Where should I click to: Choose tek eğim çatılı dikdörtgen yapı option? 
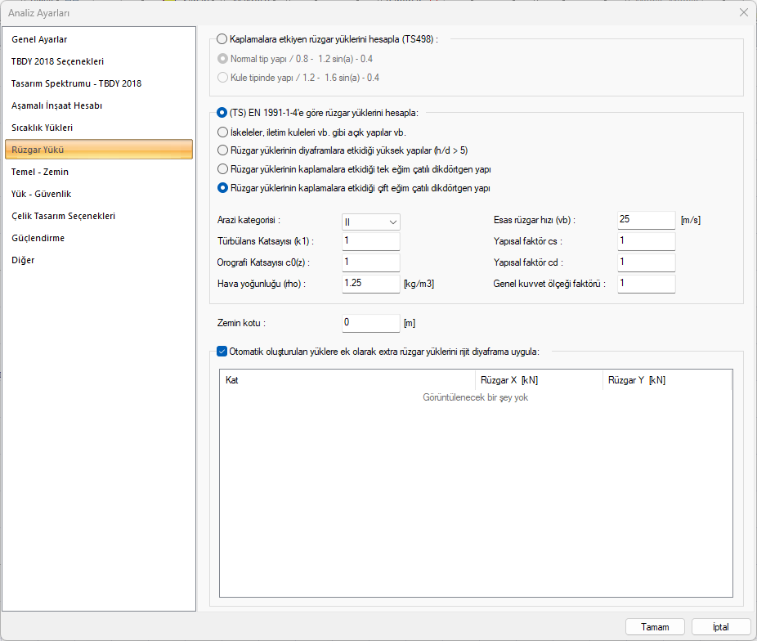pos(222,169)
